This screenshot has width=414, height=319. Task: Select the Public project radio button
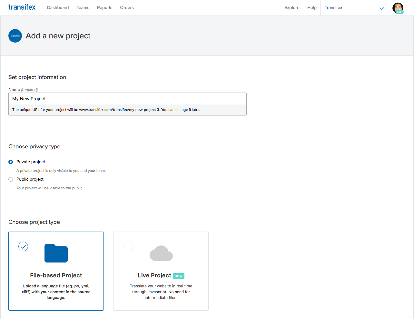point(11,179)
